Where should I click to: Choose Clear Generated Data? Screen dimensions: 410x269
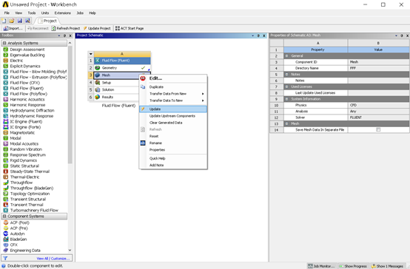click(173, 123)
